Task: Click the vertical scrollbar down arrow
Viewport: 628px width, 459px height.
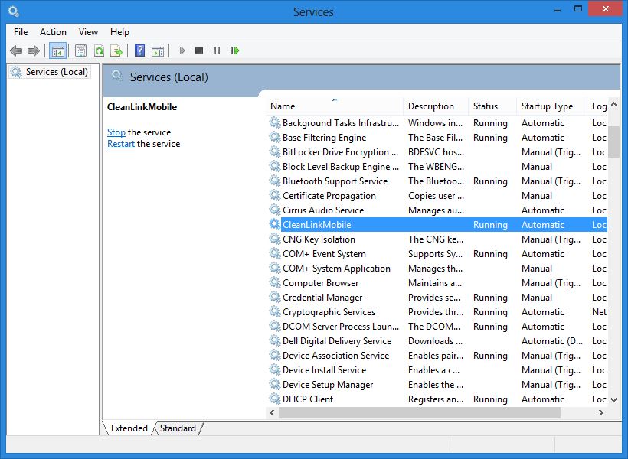Action: coord(614,399)
